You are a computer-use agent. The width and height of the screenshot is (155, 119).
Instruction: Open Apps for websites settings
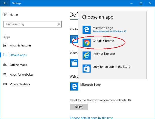point(21,75)
